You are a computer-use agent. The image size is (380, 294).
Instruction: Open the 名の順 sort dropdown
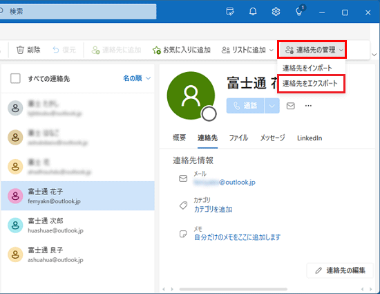click(x=137, y=78)
